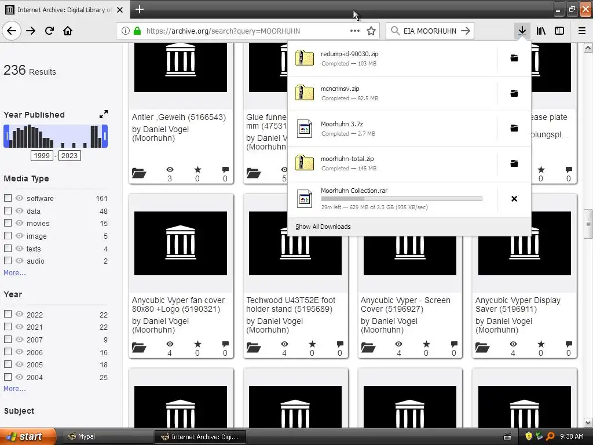
Task: Bookmark this page with the star
Action: 371,31
